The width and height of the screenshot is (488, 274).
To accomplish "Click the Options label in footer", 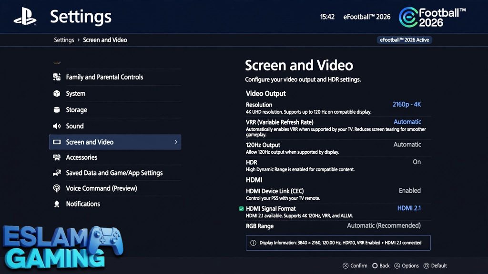I will click(410, 265).
